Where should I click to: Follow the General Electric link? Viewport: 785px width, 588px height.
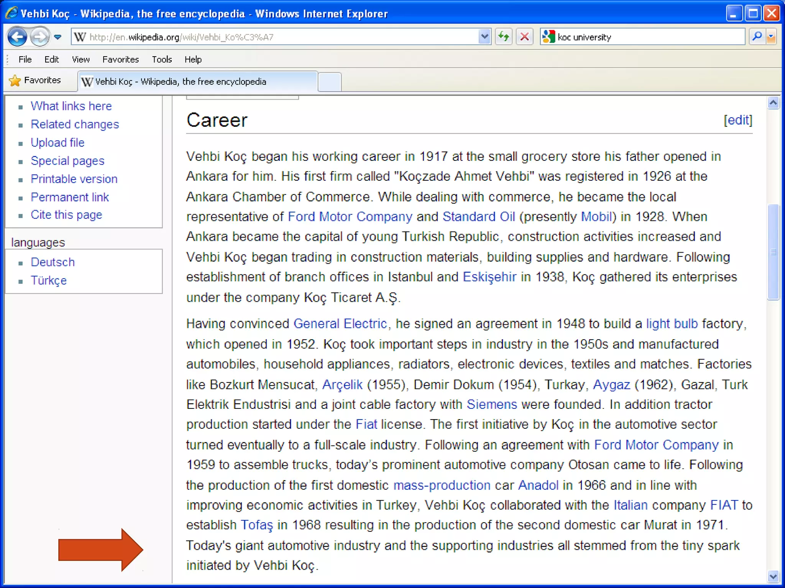coord(340,324)
